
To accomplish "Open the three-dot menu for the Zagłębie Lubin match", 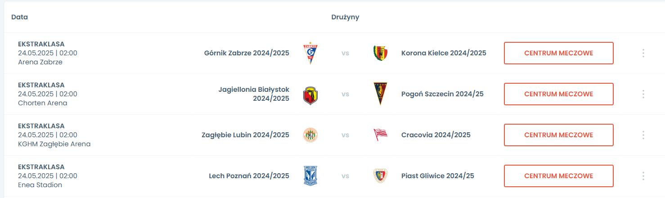I will 643,135.
